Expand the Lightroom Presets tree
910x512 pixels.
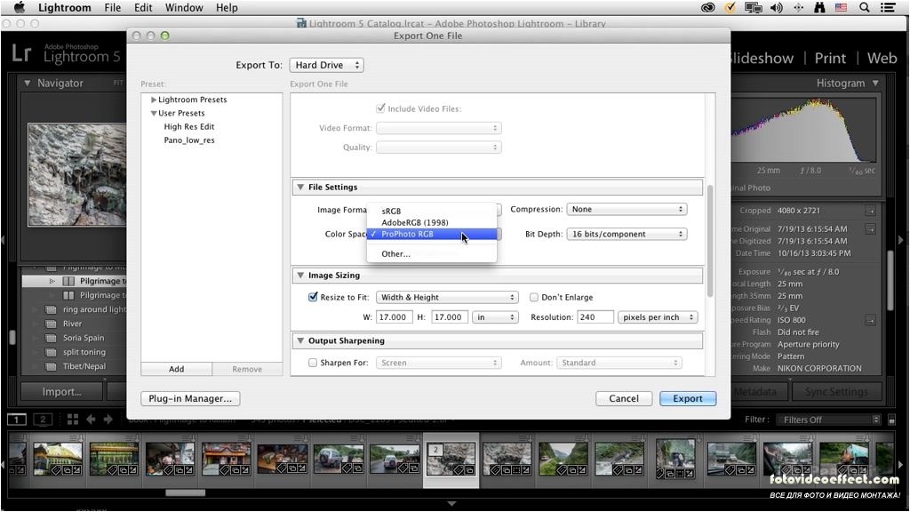[x=154, y=100]
